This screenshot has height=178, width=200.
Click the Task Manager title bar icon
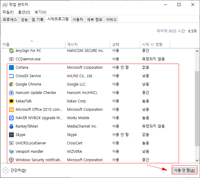pyautogui.click(x=5, y=5)
